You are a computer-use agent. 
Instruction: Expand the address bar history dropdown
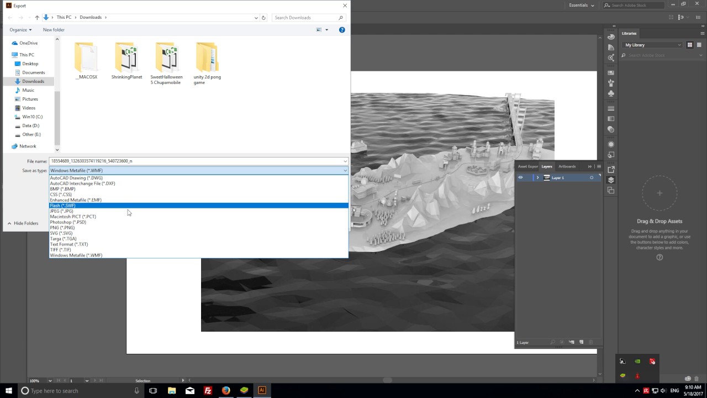[x=256, y=18]
